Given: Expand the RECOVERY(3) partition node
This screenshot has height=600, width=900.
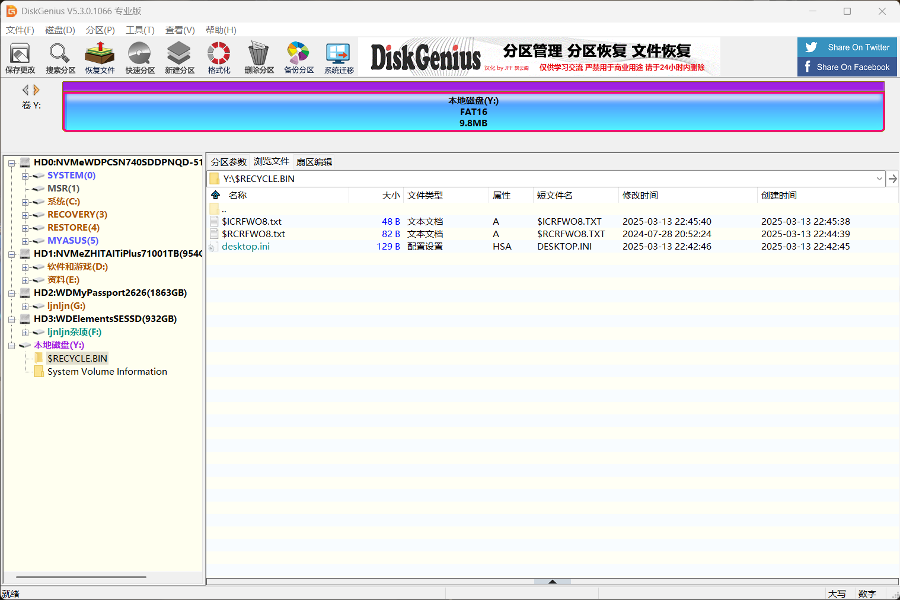Looking at the screenshot, I should click(x=25, y=215).
